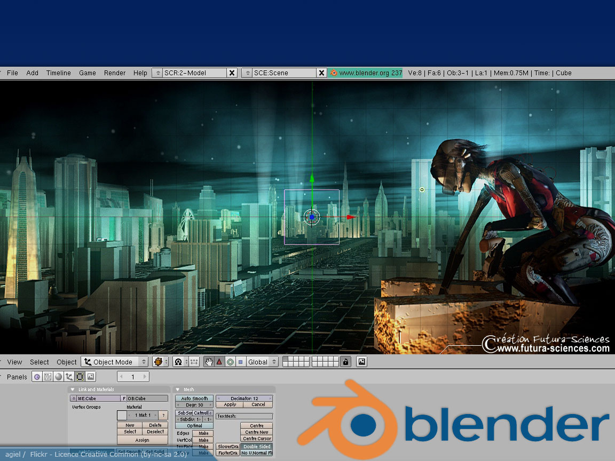Select the Editing context square icon

[80, 377]
